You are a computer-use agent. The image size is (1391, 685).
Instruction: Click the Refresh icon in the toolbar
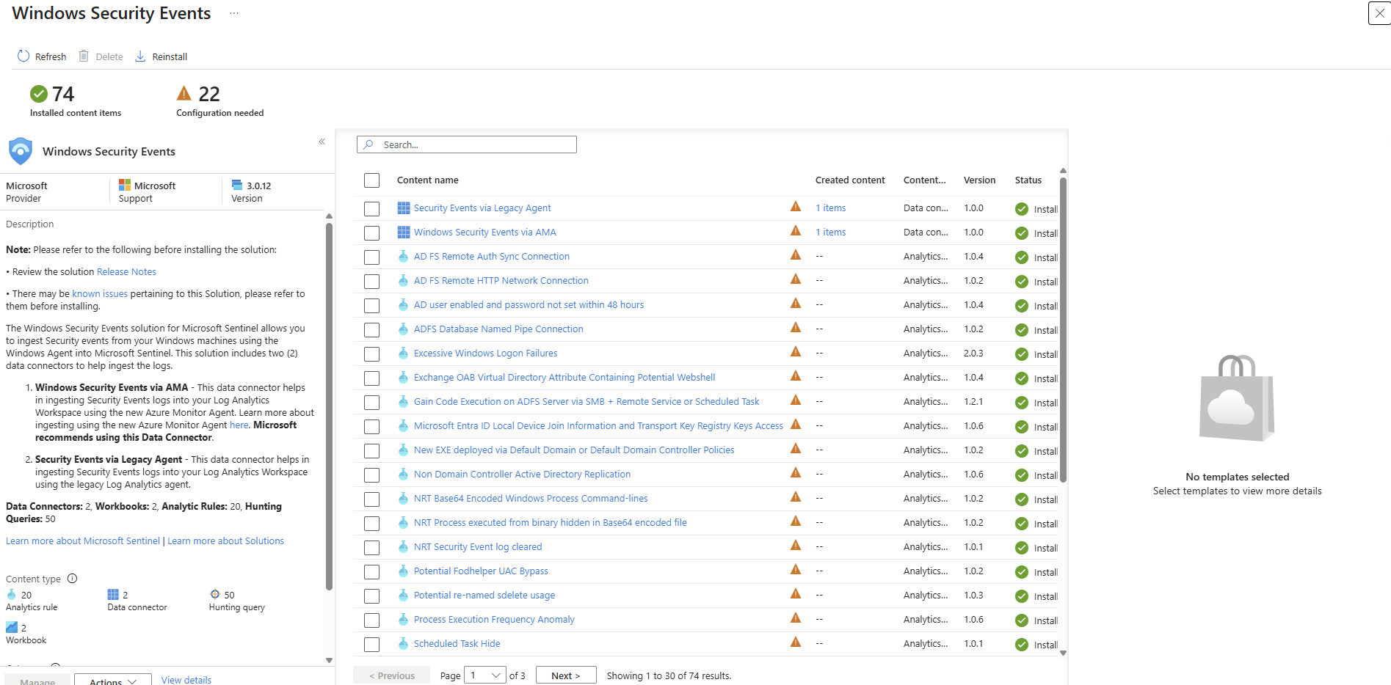click(23, 56)
